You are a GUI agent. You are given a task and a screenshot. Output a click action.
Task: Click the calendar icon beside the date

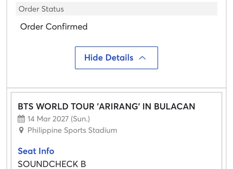[21, 119]
